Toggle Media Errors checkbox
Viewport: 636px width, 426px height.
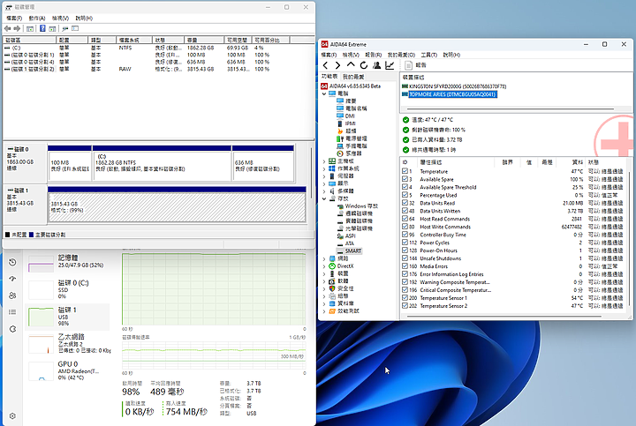pyautogui.click(x=405, y=266)
